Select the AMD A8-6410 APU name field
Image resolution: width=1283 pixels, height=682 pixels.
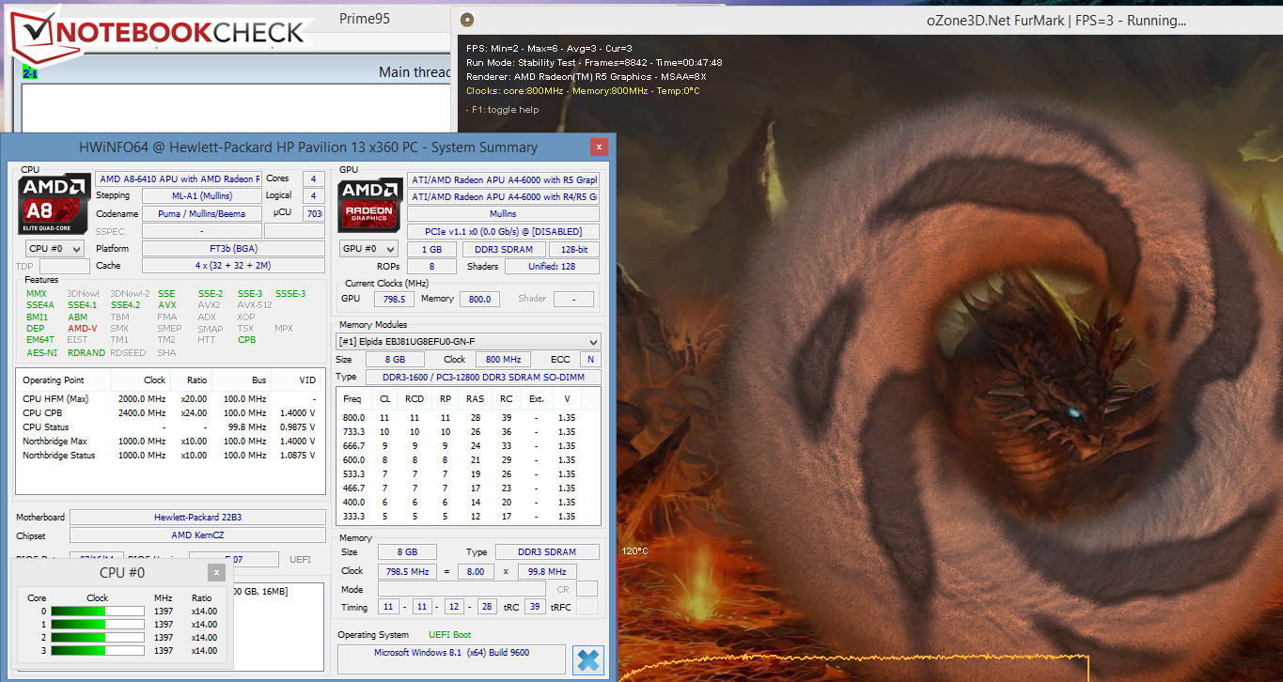point(178,179)
